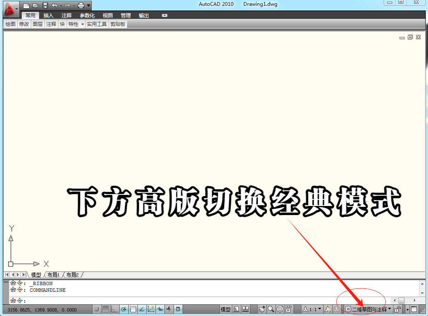This screenshot has width=428, height=316.
Task: Toggle Object snap in status bar
Action: (133, 309)
